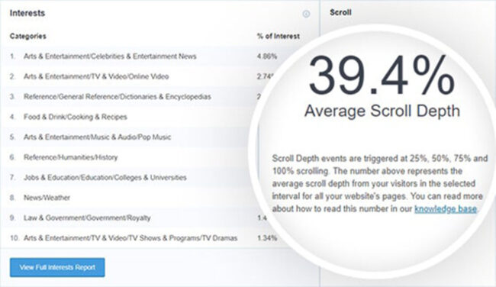Screen dimensions: 496x287
Task: Click the 1.34% interest value
Action: pyautogui.click(x=267, y=238)
